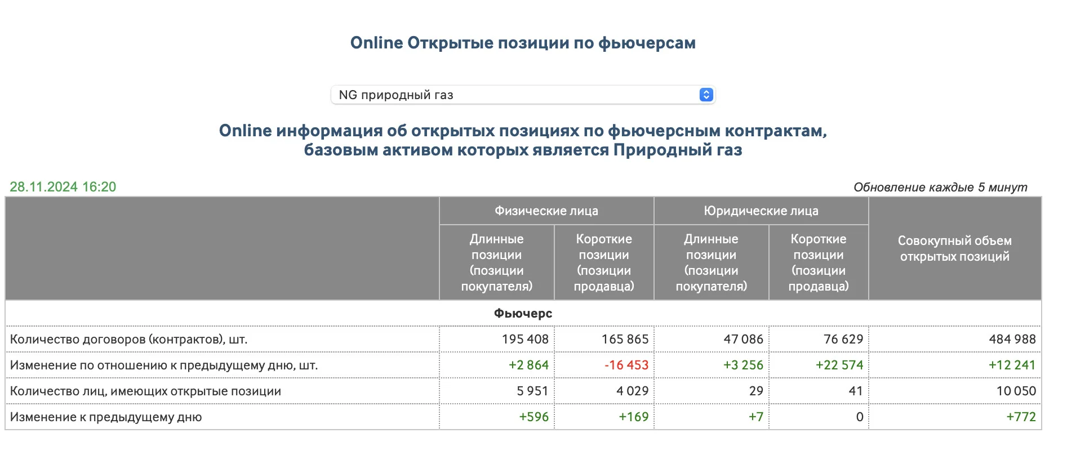Screen dimensions: 1067x455
Task: Click the Совокупный объем открытых позиций header
Action: [954, 248]
